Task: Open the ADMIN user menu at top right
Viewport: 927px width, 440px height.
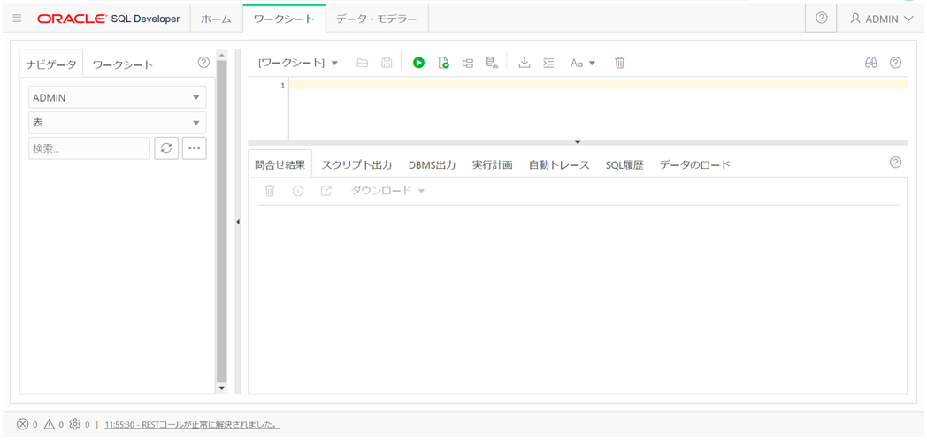Action: tap(882, 19)
